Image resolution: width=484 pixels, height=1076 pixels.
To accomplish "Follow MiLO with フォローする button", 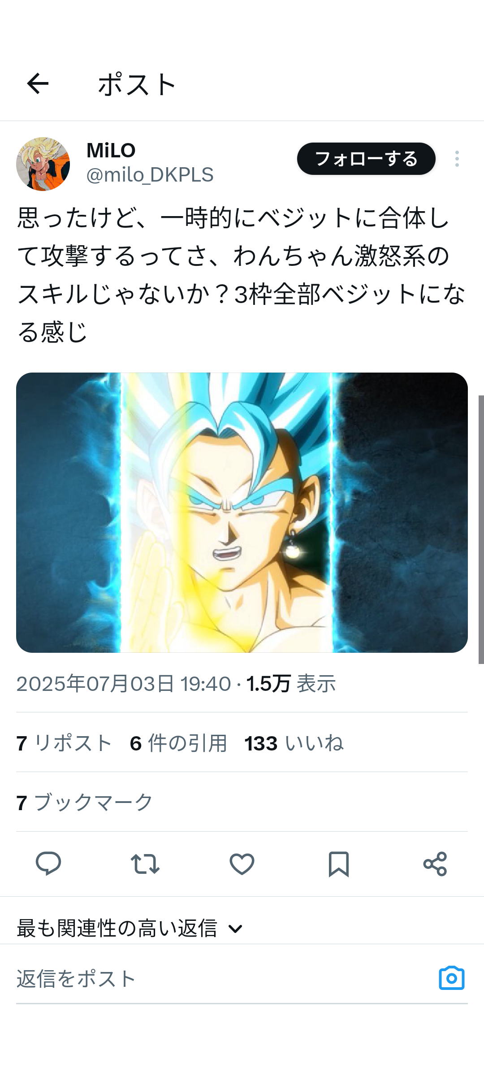I will tap(366, 159).
